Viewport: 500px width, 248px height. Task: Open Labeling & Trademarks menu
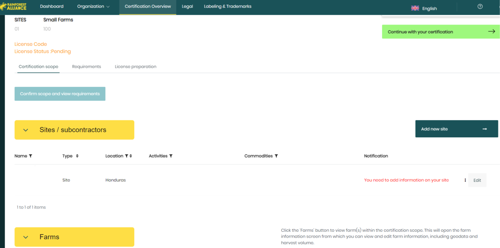click(x=227, y=6)
